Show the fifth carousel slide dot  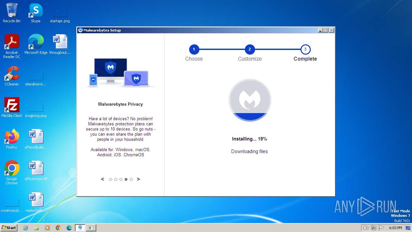coord(131,179)
